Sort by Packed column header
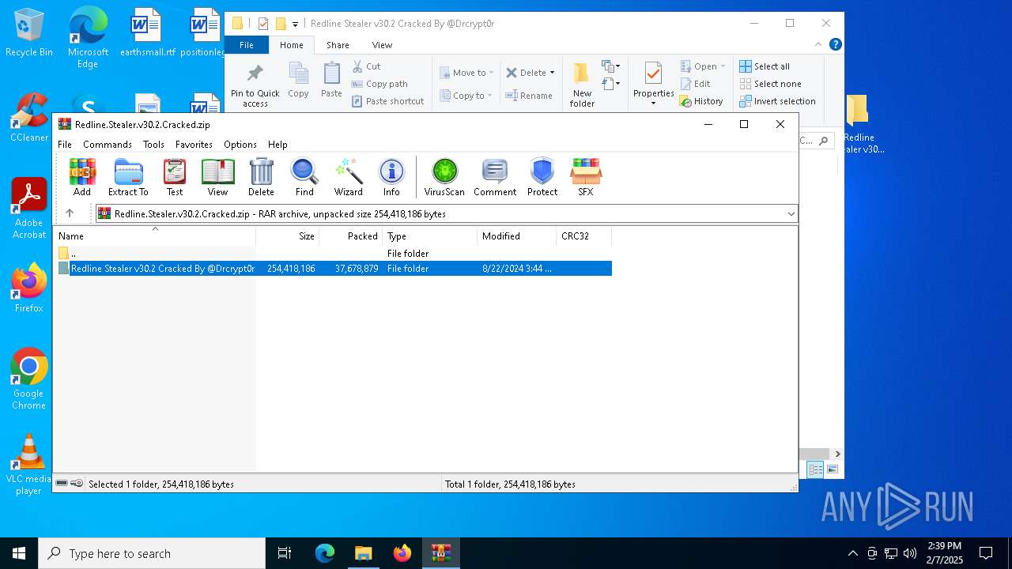The image size is (1012, 569). click(x=351, y=236)
